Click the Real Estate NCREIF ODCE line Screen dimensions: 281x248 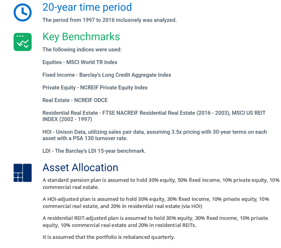click(x=75, y=100)
